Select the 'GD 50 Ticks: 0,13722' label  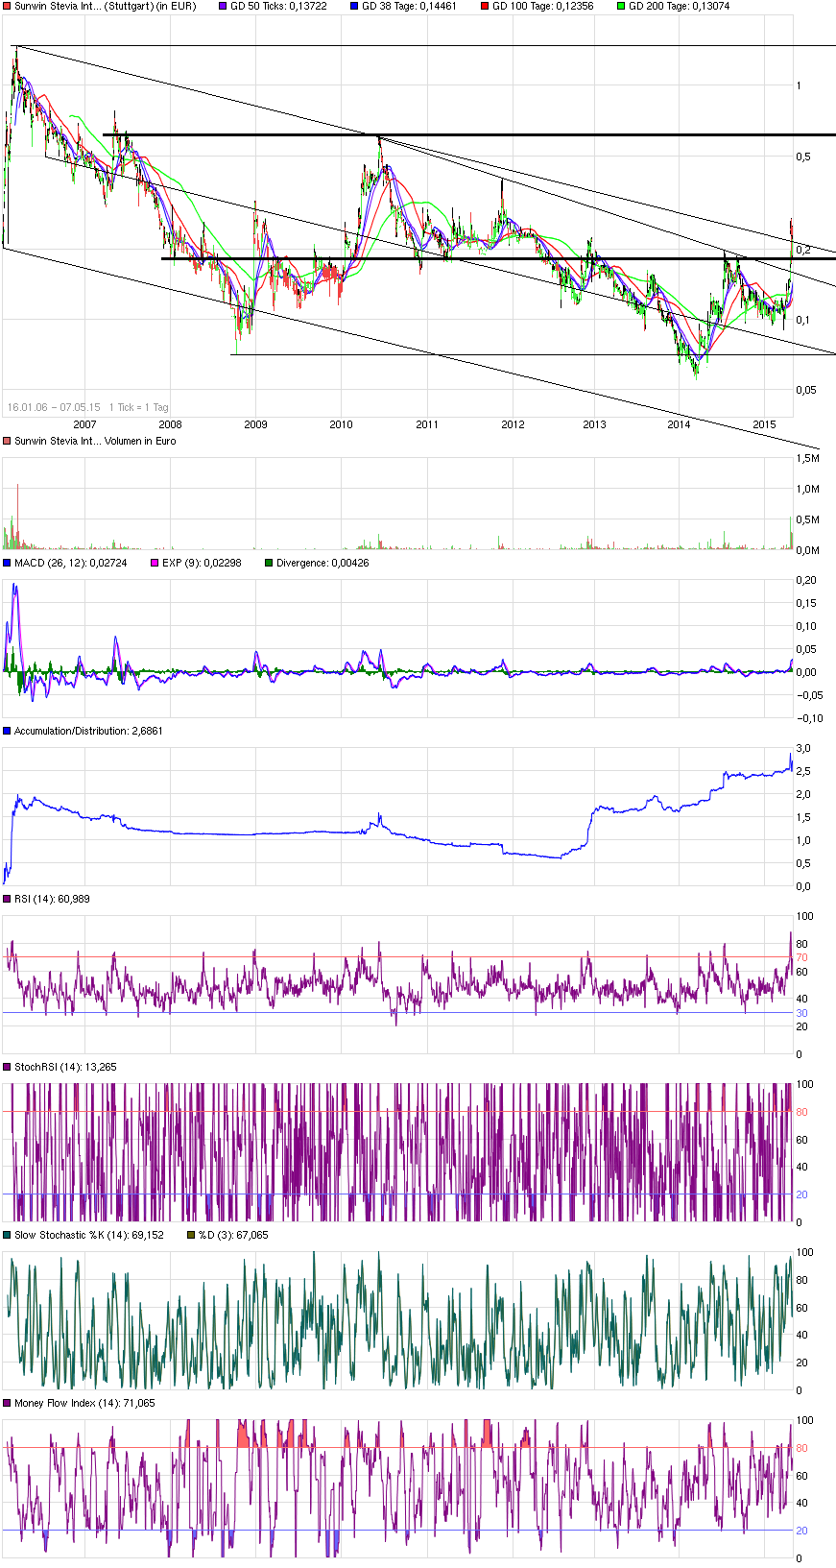click(x=278, y=6)
